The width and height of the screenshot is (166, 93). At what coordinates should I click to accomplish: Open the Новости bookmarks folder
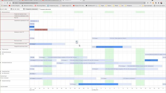(x=108, y=6)
